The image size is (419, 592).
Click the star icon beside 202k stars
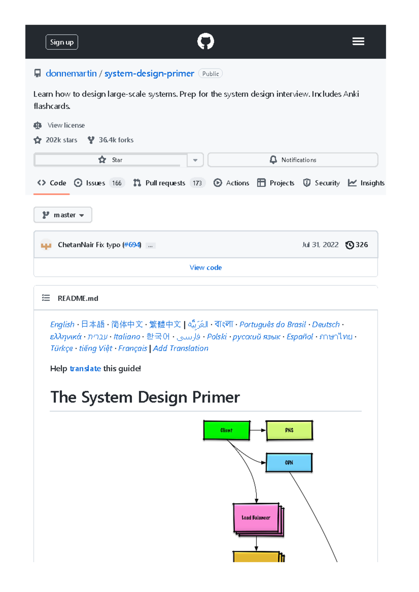click(38, 140)
